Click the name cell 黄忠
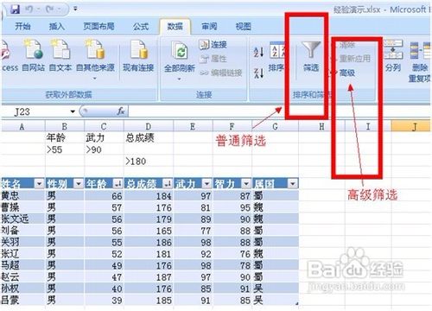Image resolution: width=432 pixels, height=311 pixels. [x=23, y=196]
